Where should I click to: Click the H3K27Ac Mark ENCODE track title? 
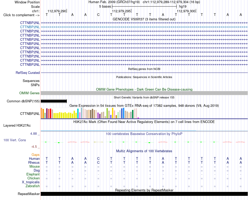click(144, 122)
